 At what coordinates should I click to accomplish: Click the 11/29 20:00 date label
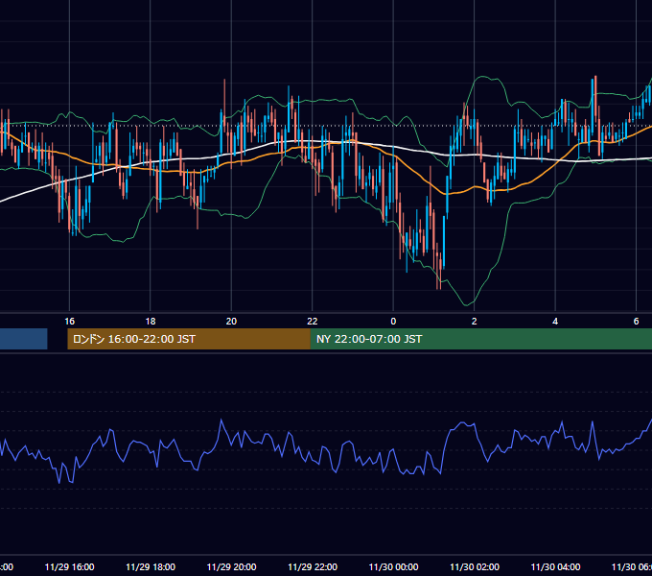click(x=232, y=566)
